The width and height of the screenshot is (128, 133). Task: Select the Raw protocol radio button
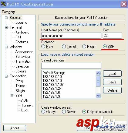pos(43,47)
